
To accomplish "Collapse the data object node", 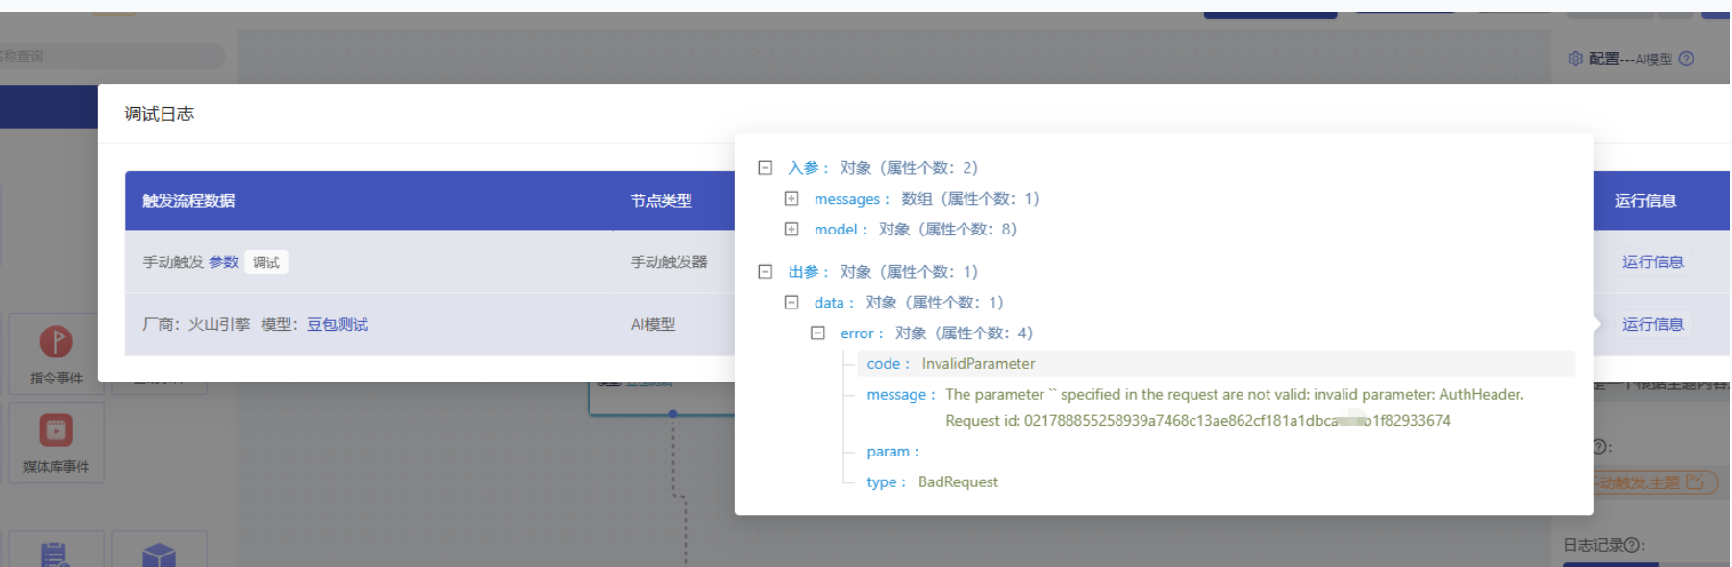I will click(x=791, y=303).
